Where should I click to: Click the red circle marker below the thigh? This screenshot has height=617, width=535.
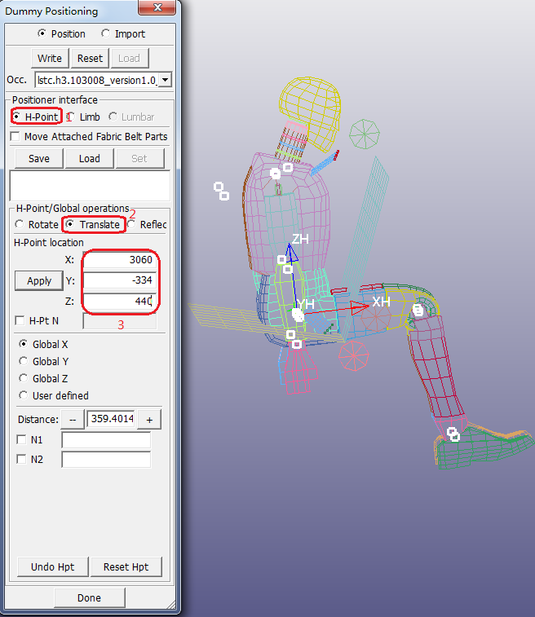(x=354, y=355)
